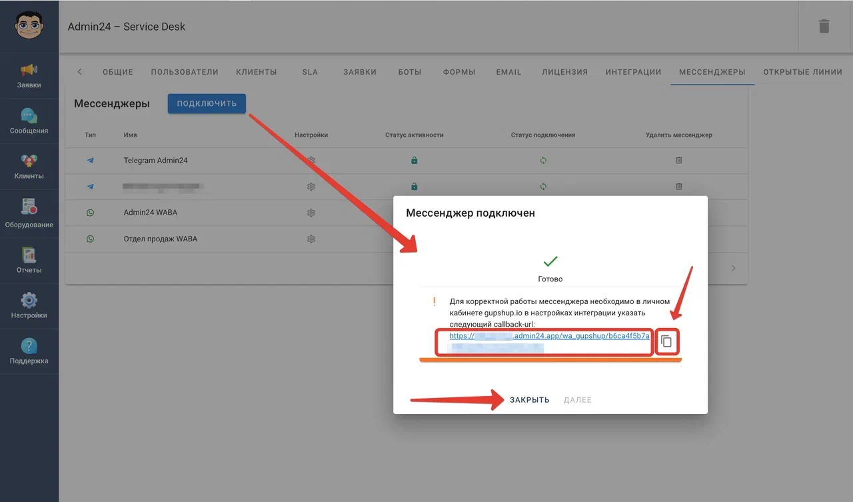Open Заявки section in sidebar
The image size is (853, 502).
[x=29, y=76]
